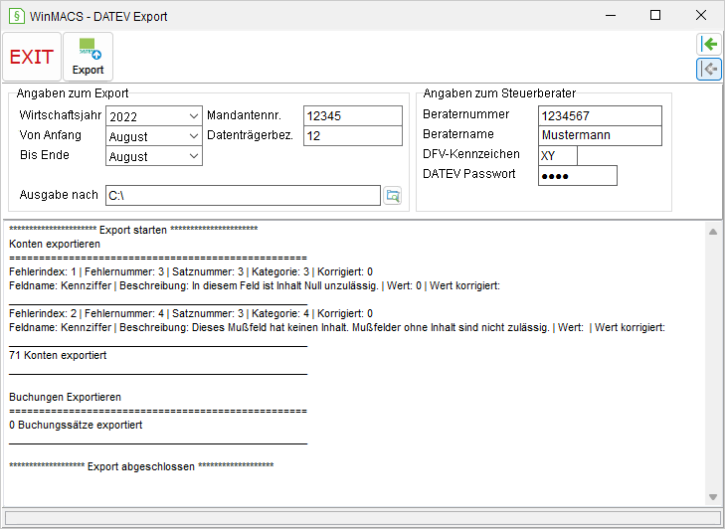Click the 'Inhalt Null unzulässig' description line
Viewport: 727px width, 529px height.
pos(255,285)
